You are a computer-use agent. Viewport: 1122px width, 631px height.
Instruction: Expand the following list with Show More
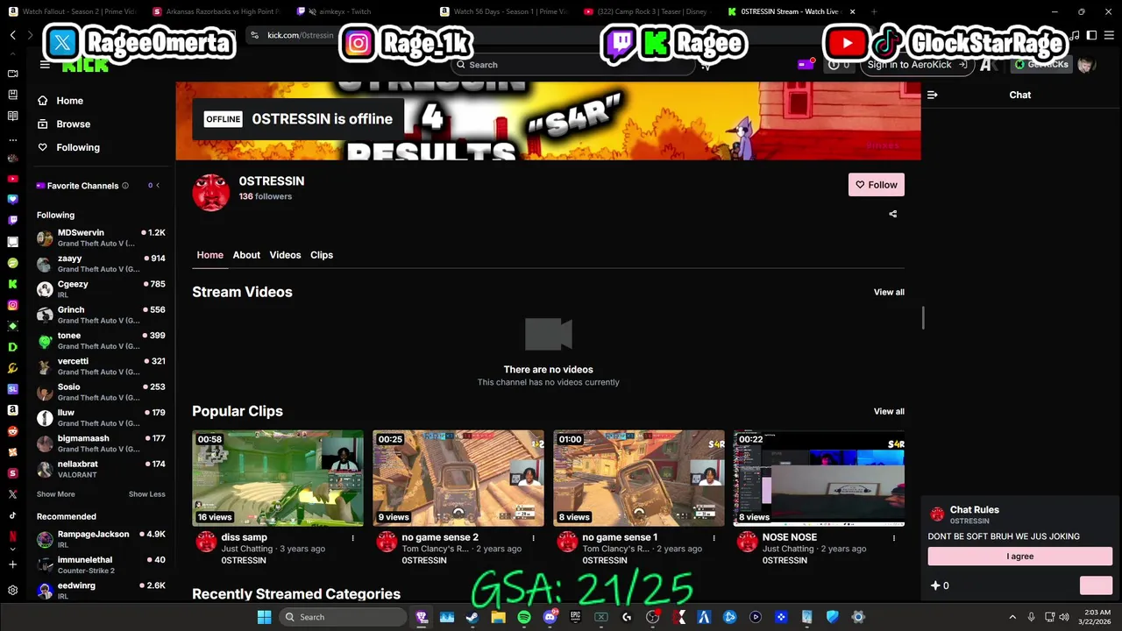point(55,494)
